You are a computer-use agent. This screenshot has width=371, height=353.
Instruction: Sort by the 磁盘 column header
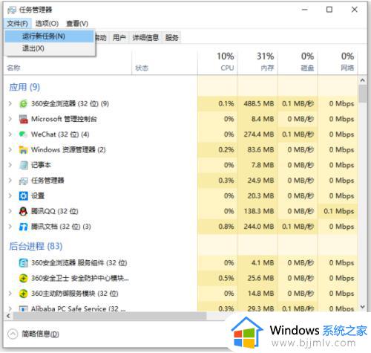point(298,62)
